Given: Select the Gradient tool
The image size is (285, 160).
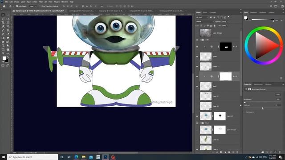Looking at the screenshot, I should pos(3,38).
